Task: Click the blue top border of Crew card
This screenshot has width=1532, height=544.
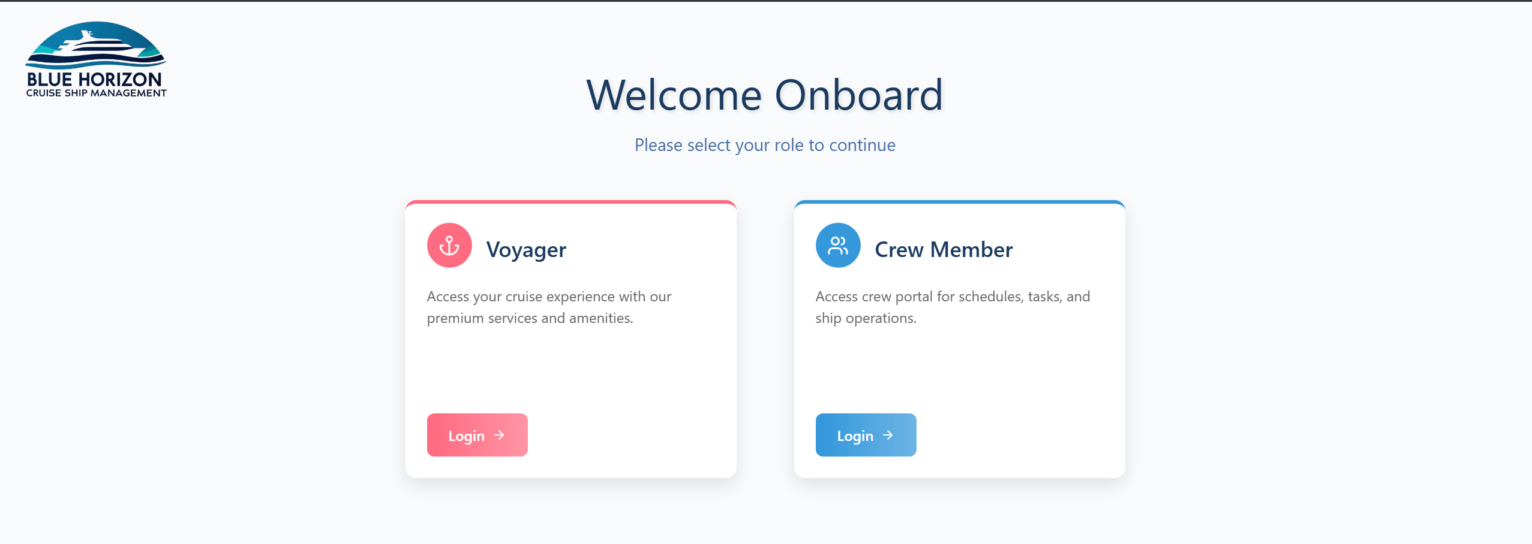Action: pyautogui.click(x=960, y=202)
